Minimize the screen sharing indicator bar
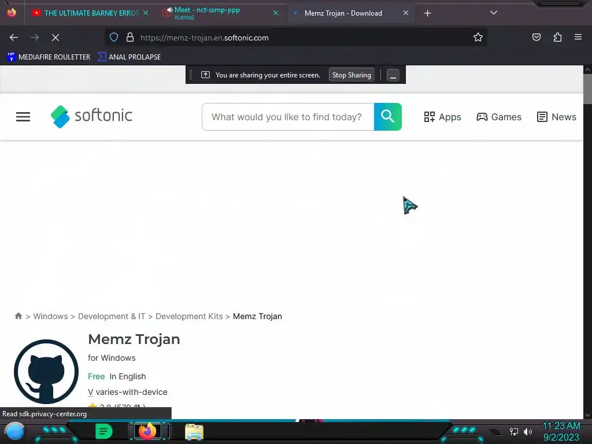 click(x=393, y=75)
